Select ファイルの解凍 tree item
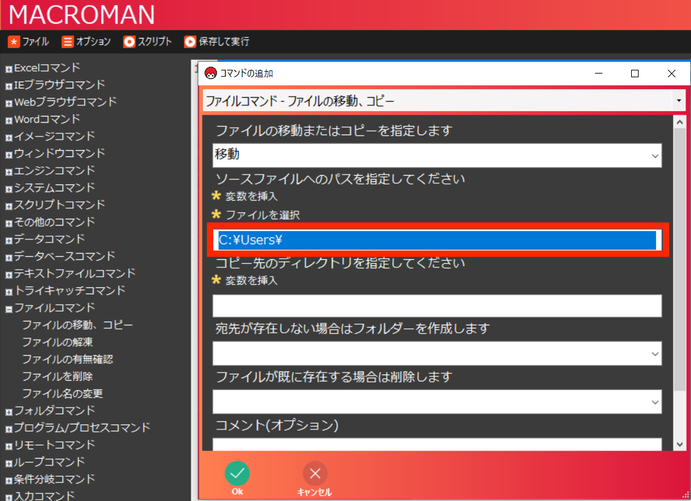 point(57,342)
